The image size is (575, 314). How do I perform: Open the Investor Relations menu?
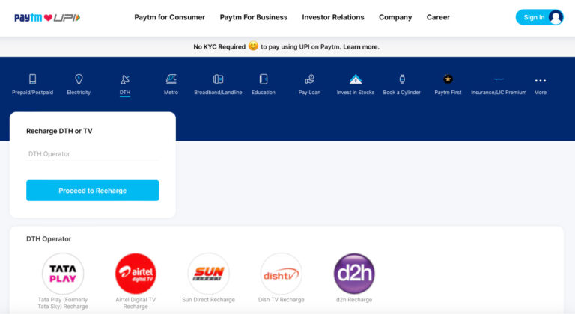pyautogui.click(x=332, y=17)
